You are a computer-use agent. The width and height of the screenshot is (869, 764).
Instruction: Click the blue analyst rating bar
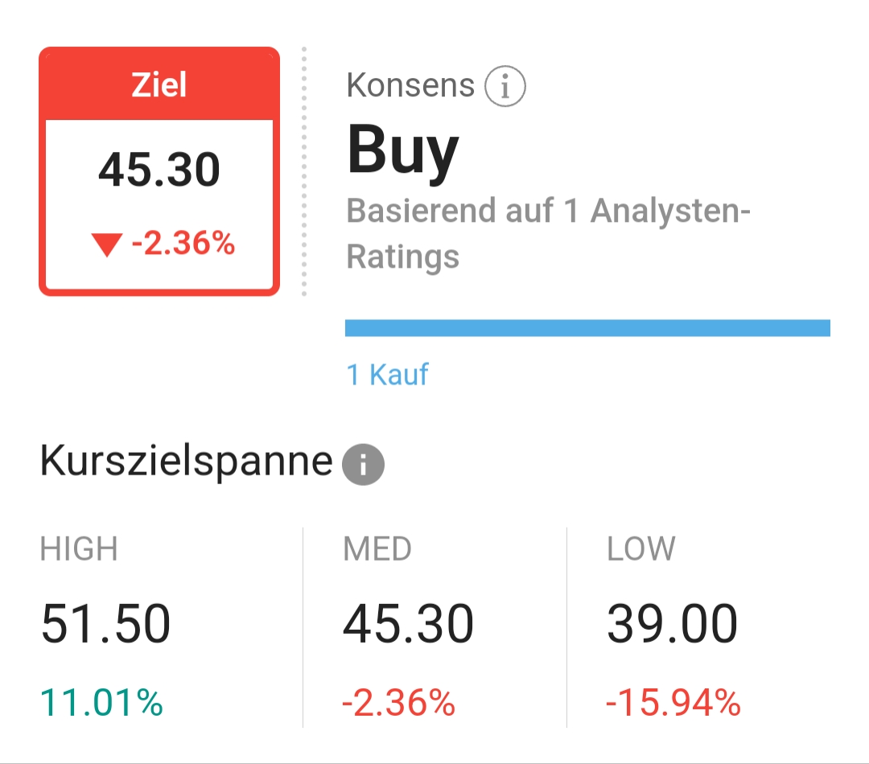[x=587, y=328]
